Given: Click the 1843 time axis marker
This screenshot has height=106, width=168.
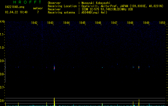Looking at the screenshot, I should pos(50,23).
